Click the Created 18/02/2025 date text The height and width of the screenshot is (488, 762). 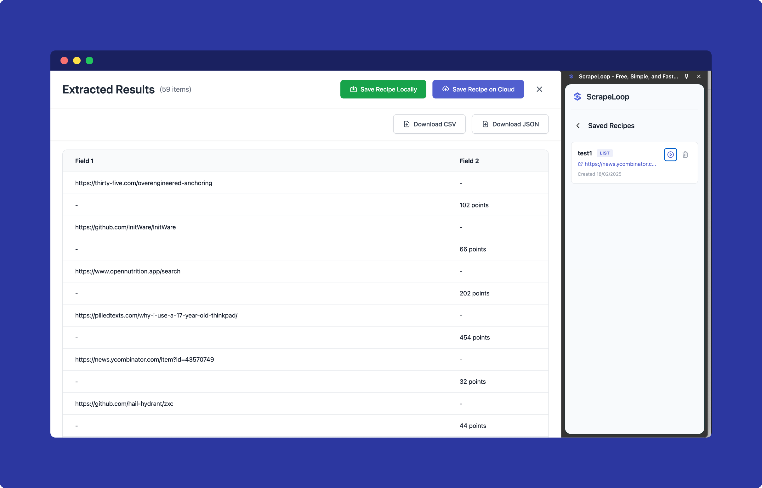click(599, 174)
